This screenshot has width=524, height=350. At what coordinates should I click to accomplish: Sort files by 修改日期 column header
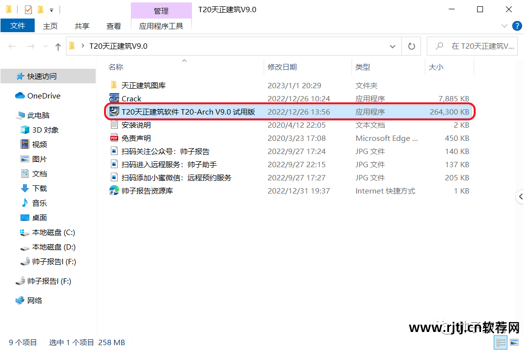282,67
